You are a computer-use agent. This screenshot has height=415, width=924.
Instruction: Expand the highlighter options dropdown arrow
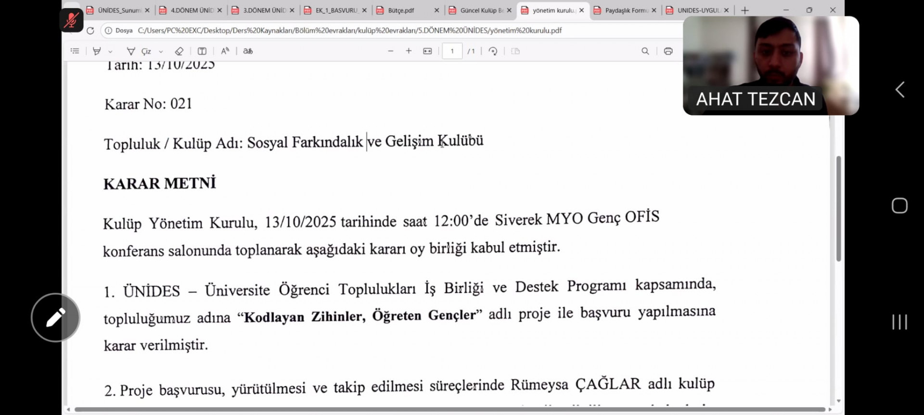(x=110, y=51)
